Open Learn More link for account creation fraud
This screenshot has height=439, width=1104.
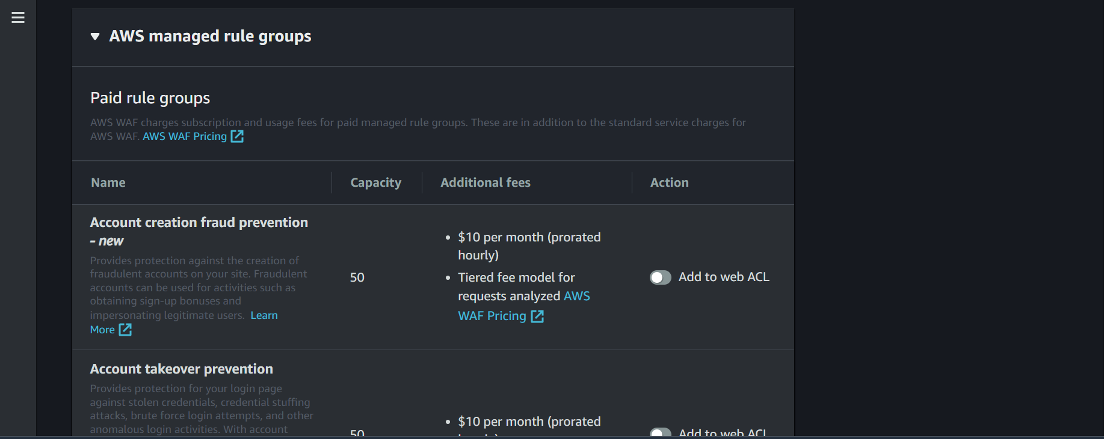point(264,315)
